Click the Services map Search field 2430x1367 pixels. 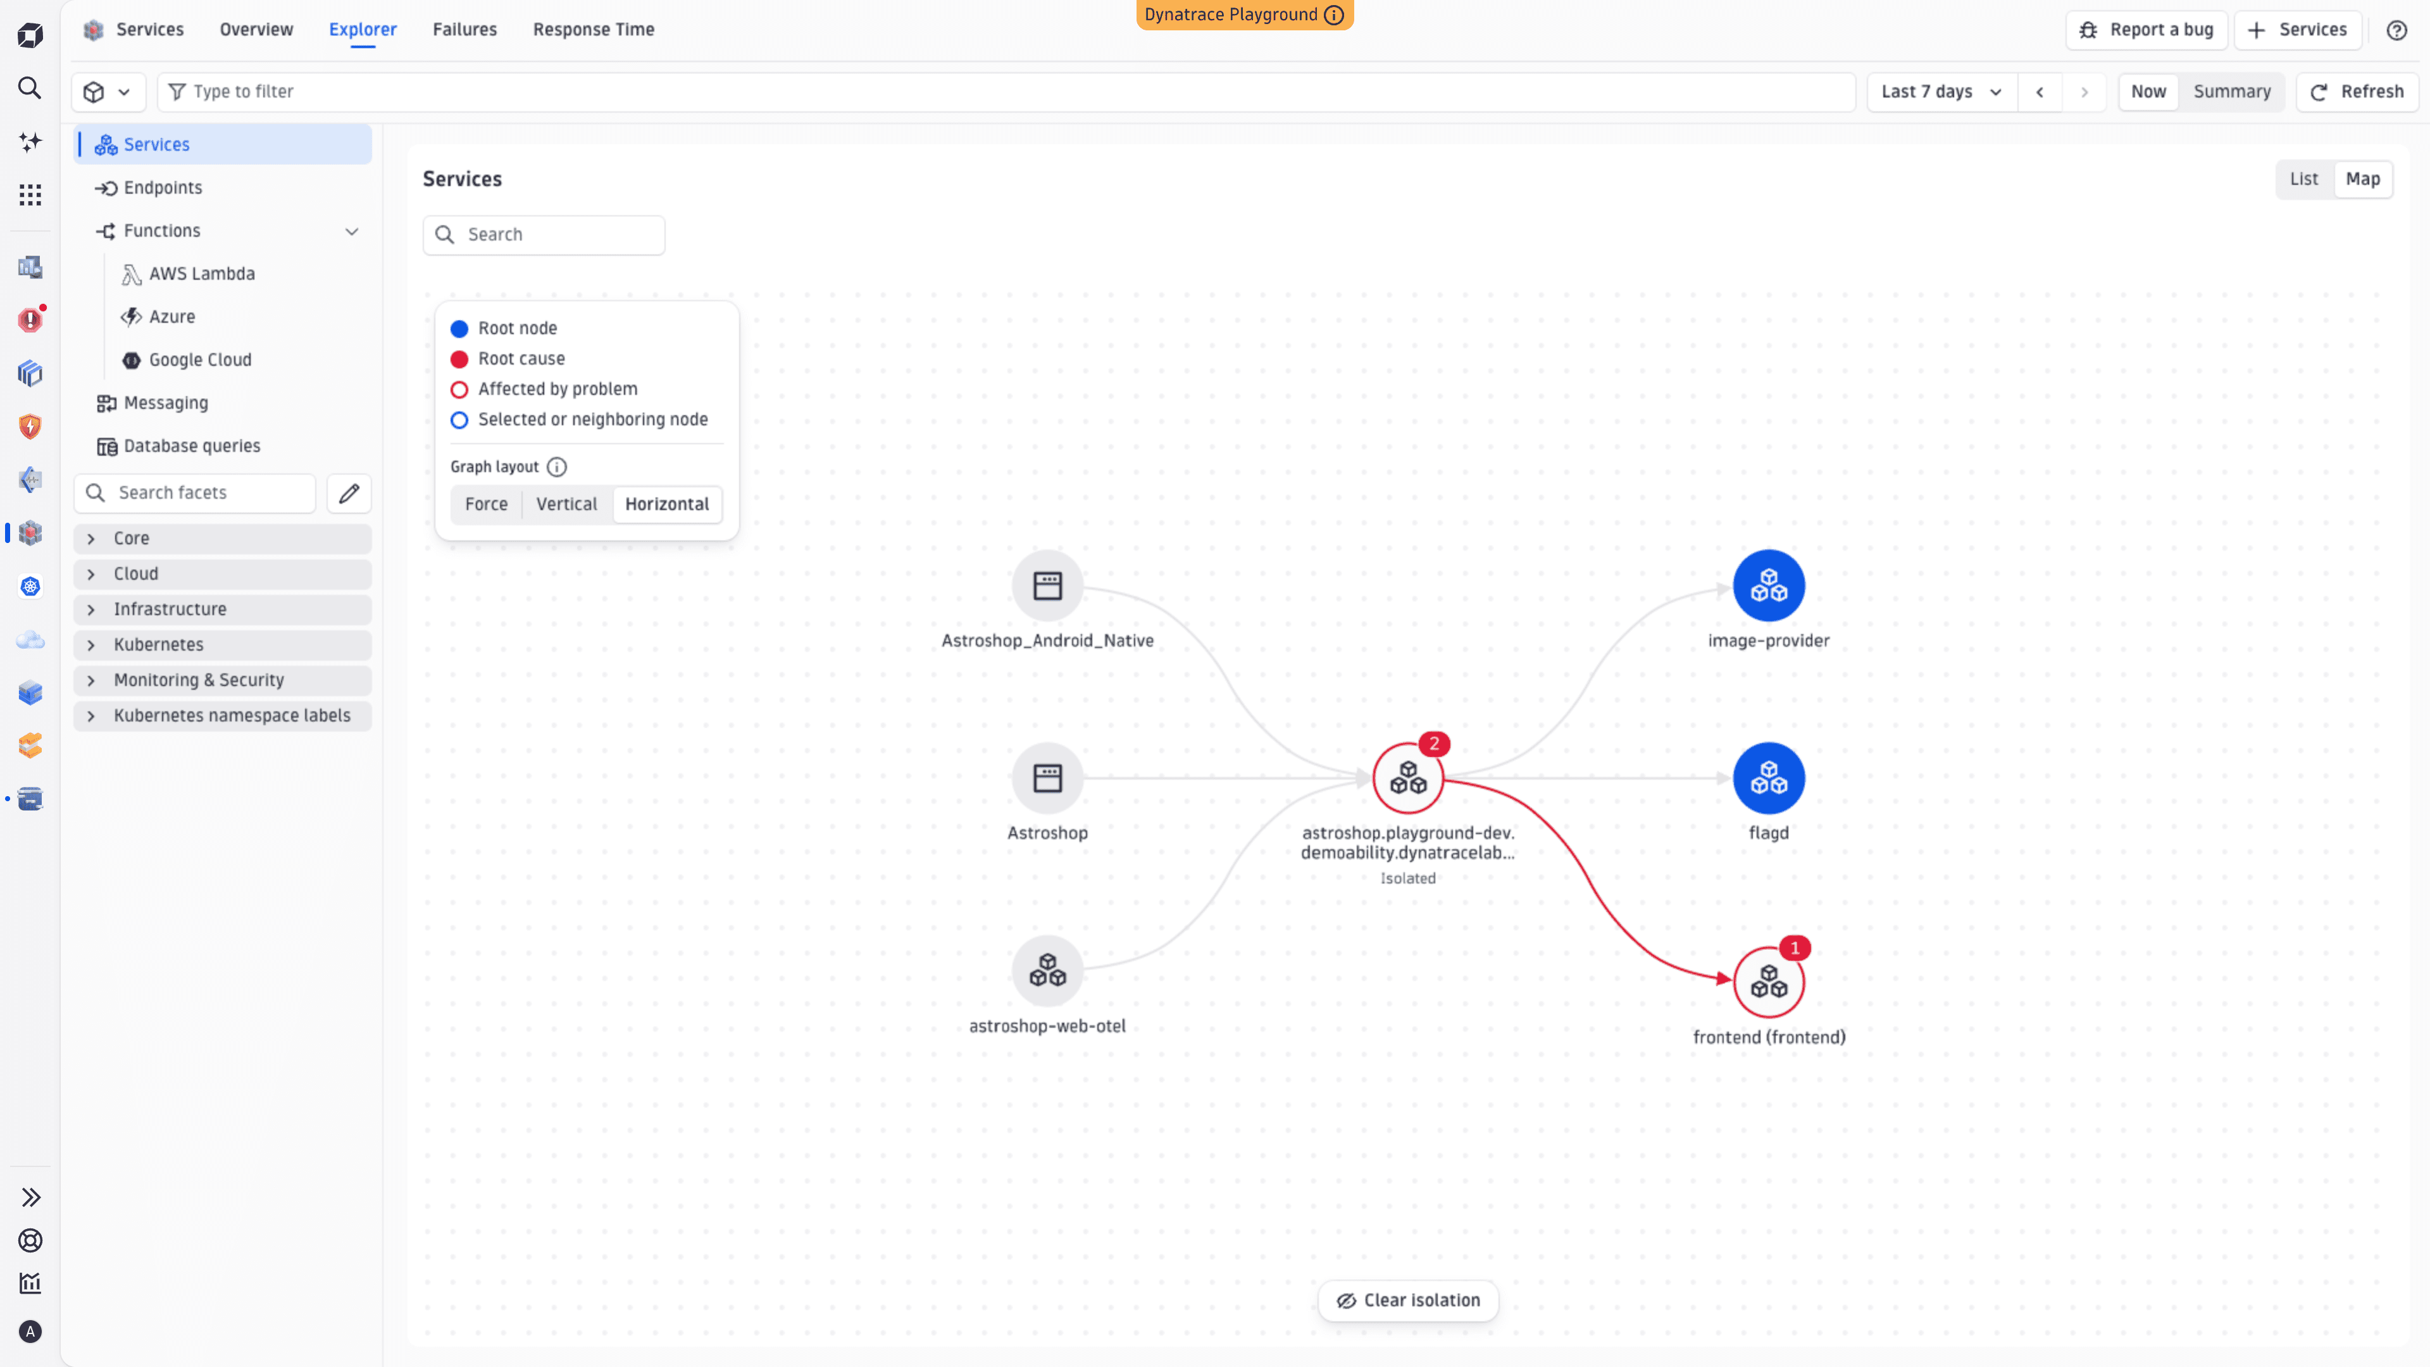click(x=544, y=235)
